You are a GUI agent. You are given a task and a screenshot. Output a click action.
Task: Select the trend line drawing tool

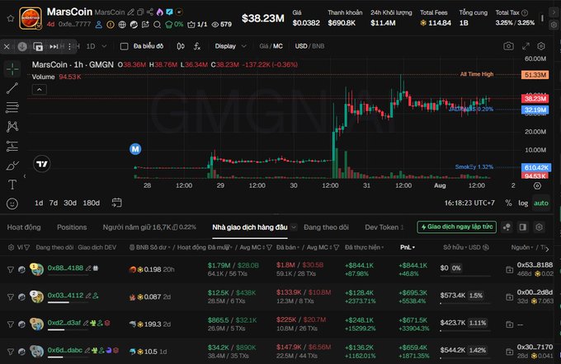pos(12,88)
